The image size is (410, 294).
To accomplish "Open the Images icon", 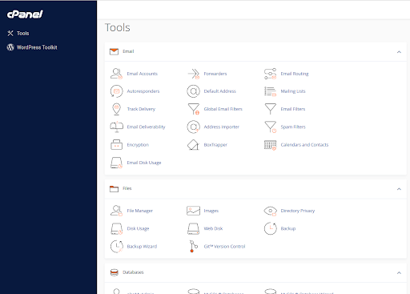I will 193,211.
